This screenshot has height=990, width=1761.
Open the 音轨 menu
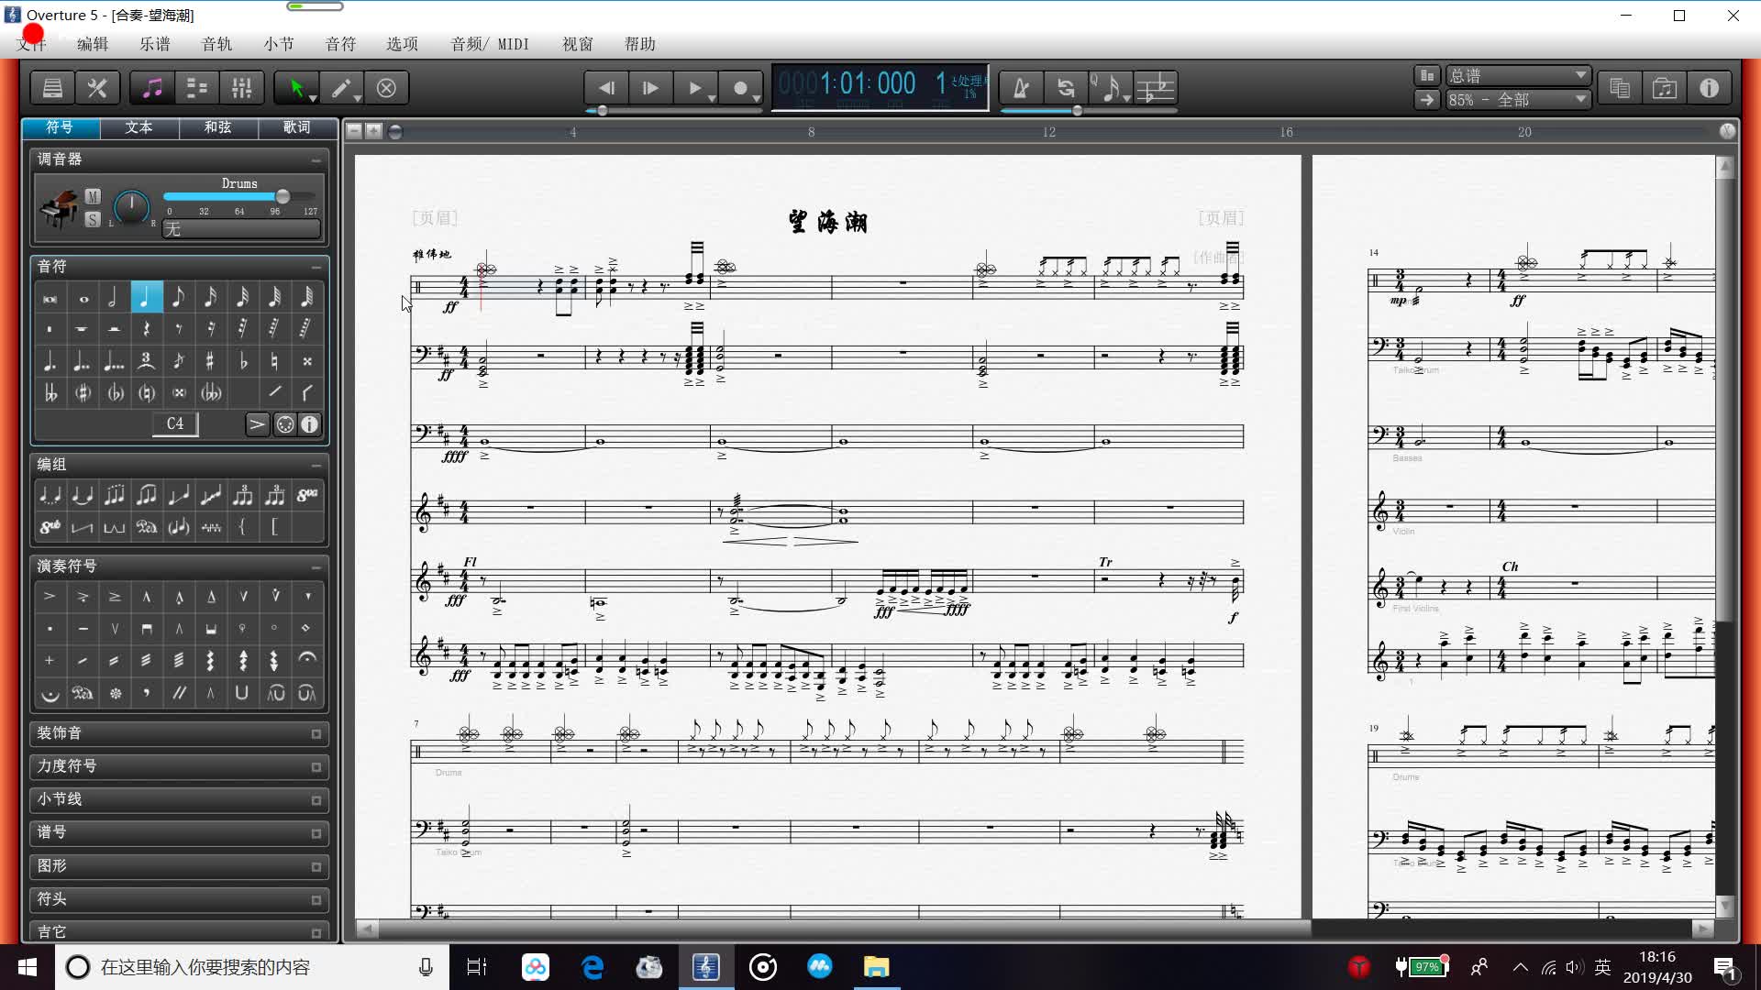pos(216,44)
